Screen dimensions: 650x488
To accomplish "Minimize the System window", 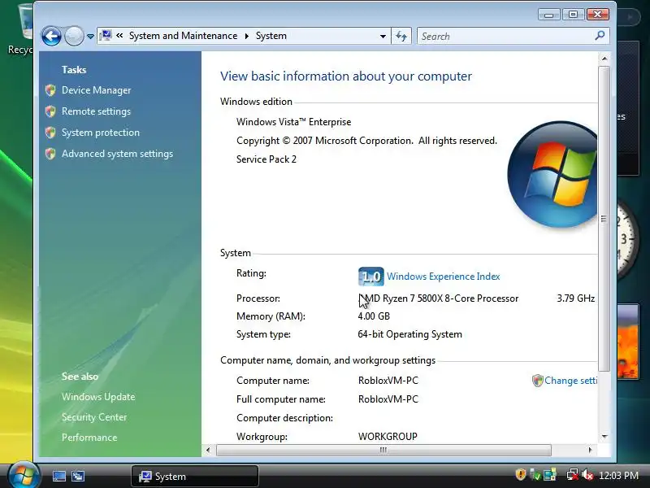I will coord(549,15).
